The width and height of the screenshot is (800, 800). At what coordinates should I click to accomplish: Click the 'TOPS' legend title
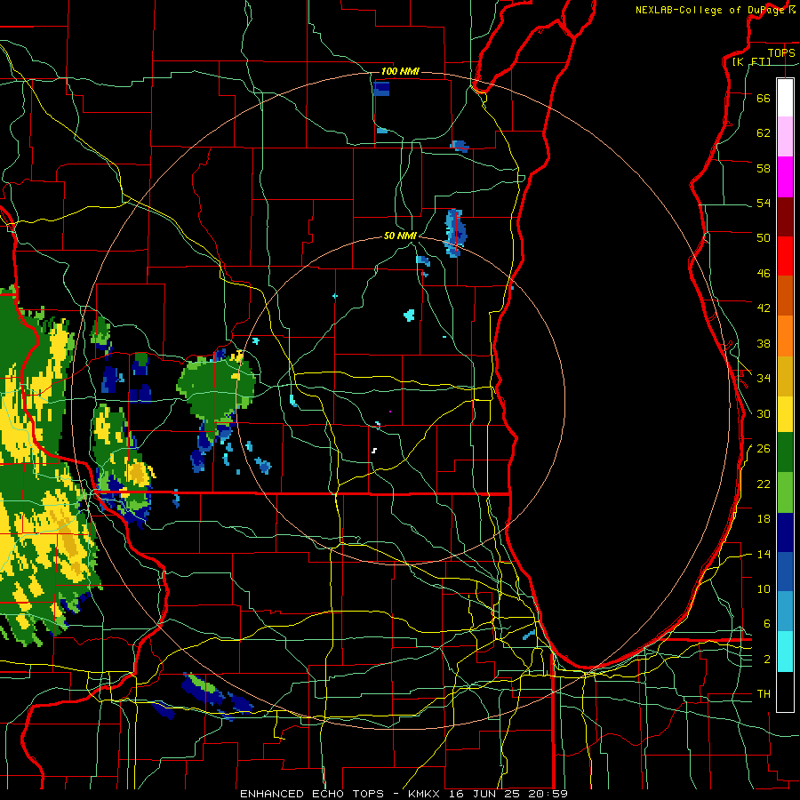coord(781,53)
